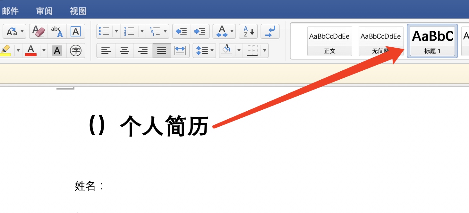Image resolution: width=469 pixels, height=213 pixels.
Task: Sort text with A-Z icon
Action: click(x=248, y=31)
